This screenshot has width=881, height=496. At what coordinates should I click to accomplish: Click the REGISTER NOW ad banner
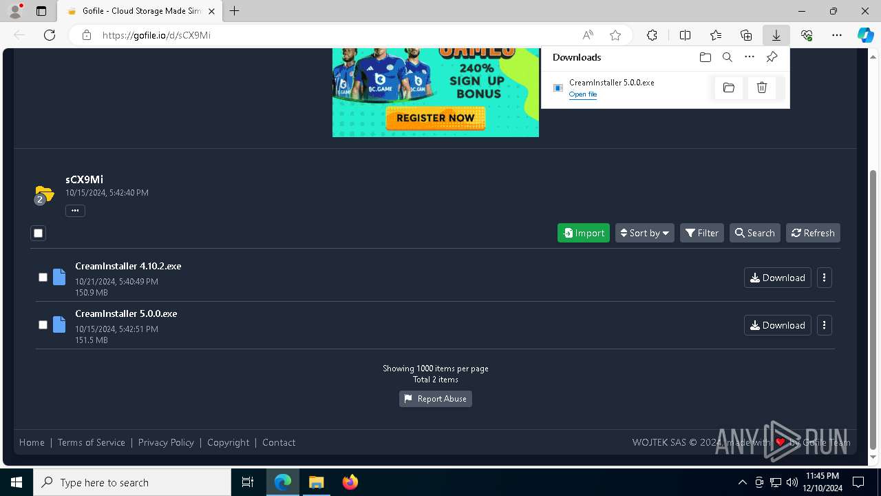click(436, 118)
